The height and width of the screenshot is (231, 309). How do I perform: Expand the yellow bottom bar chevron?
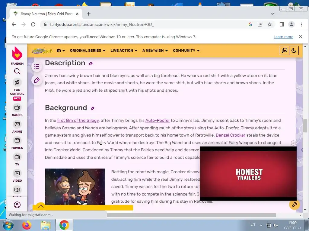coord(41,206)
